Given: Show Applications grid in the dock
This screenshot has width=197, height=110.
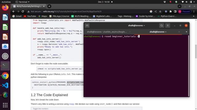Looking at the screenshot, I should [5, 105].
